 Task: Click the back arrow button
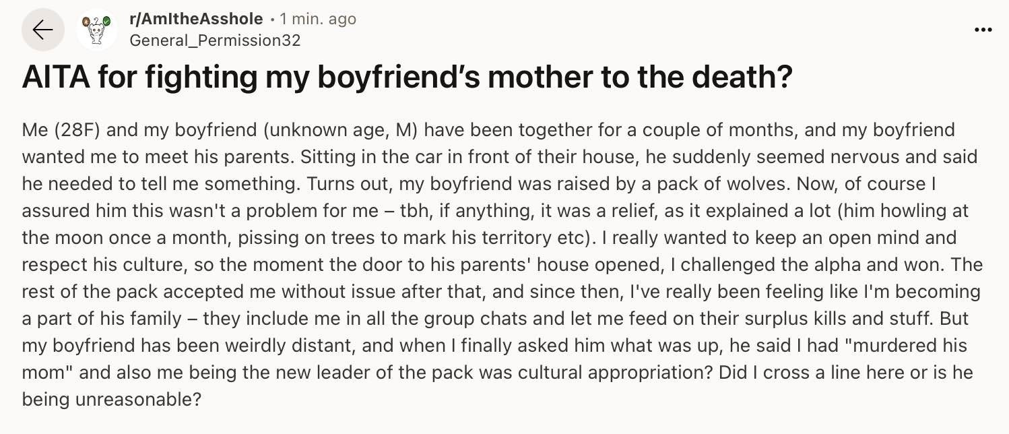pos(42,30)
